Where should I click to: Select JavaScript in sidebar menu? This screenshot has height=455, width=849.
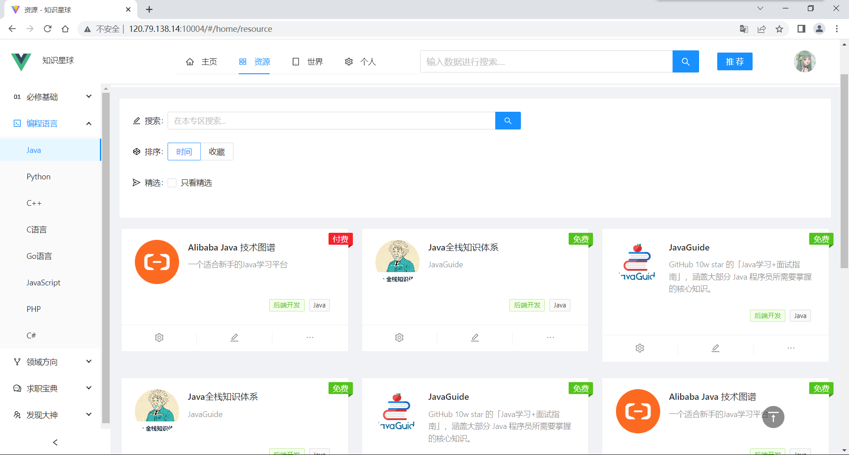[50, 282]
